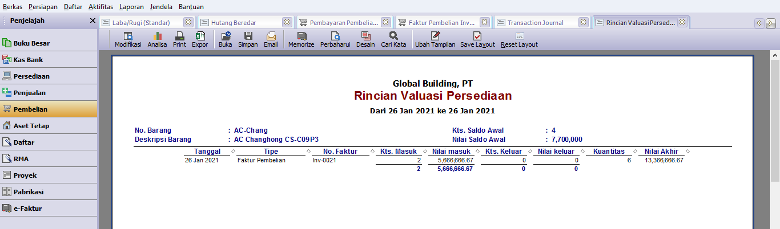The image size is (780, 229).
Task: Save report with Simpan icon
Action: 248,40
